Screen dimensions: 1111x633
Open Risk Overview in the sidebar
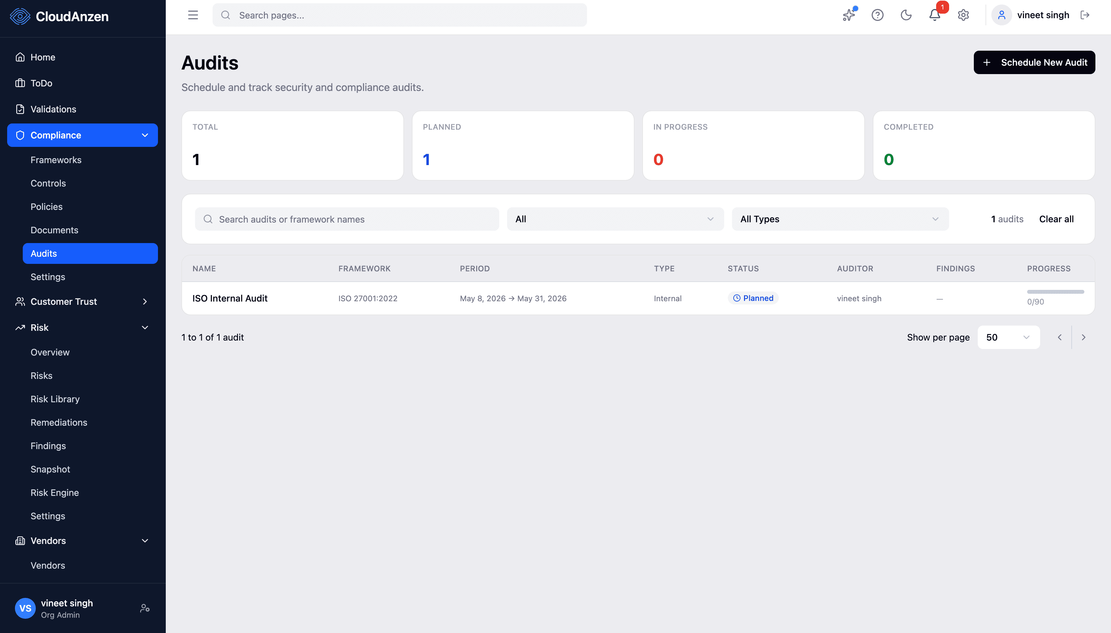50,352
